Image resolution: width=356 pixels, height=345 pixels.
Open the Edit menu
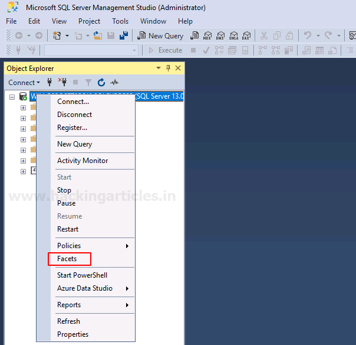click(34, 21)
